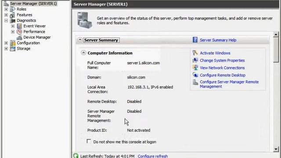Open Configure Remote Desktop link
This screenshot has height=158, width=281.
223,75
